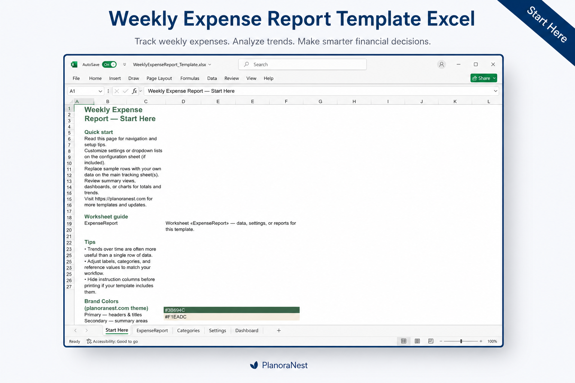Click the formula bar enter checkmark icon

125,91
